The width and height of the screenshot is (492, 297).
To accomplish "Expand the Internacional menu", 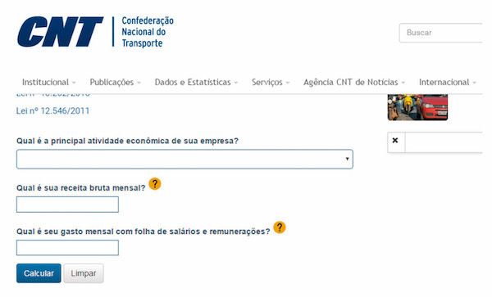I will pyautogui.click(x=448, y=83).
